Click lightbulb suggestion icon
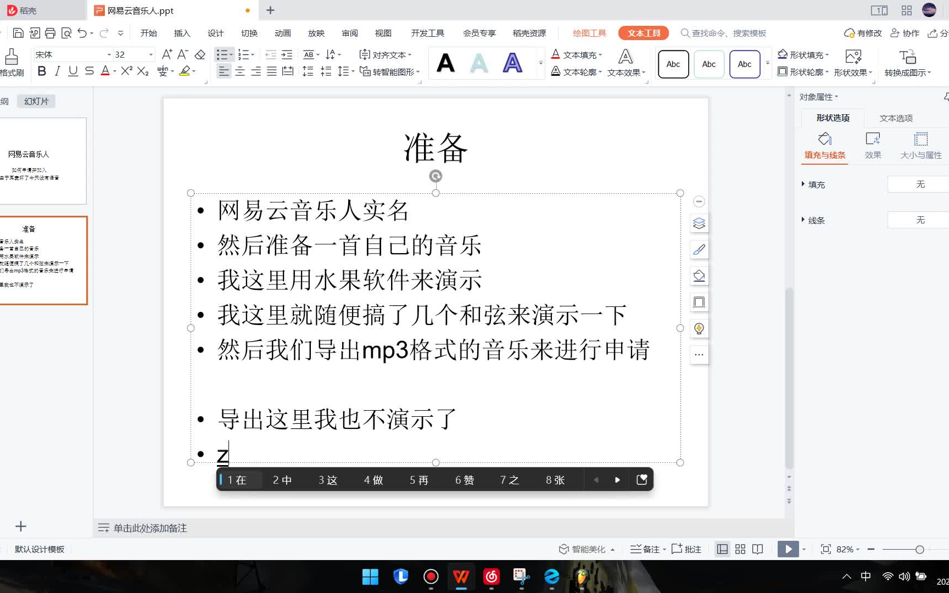This screenshot has height=593, width=949. 699,328
